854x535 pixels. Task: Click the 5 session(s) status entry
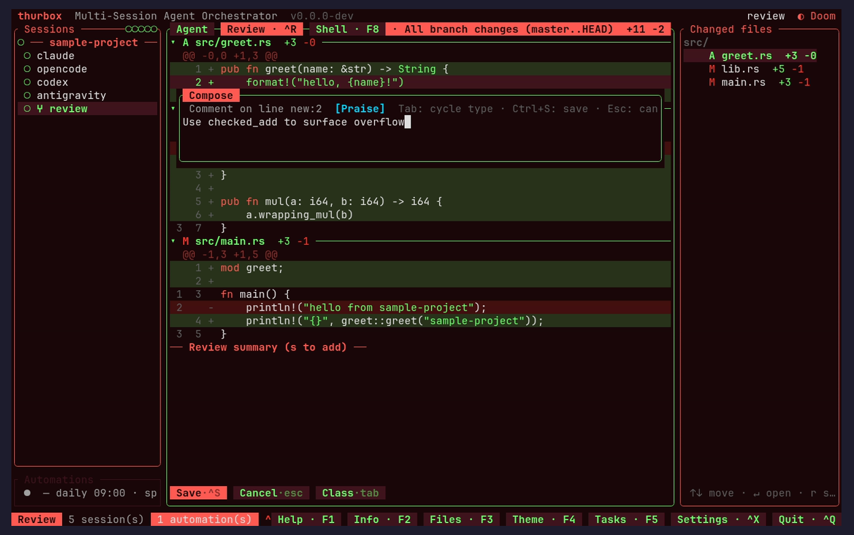coord(106,520)
